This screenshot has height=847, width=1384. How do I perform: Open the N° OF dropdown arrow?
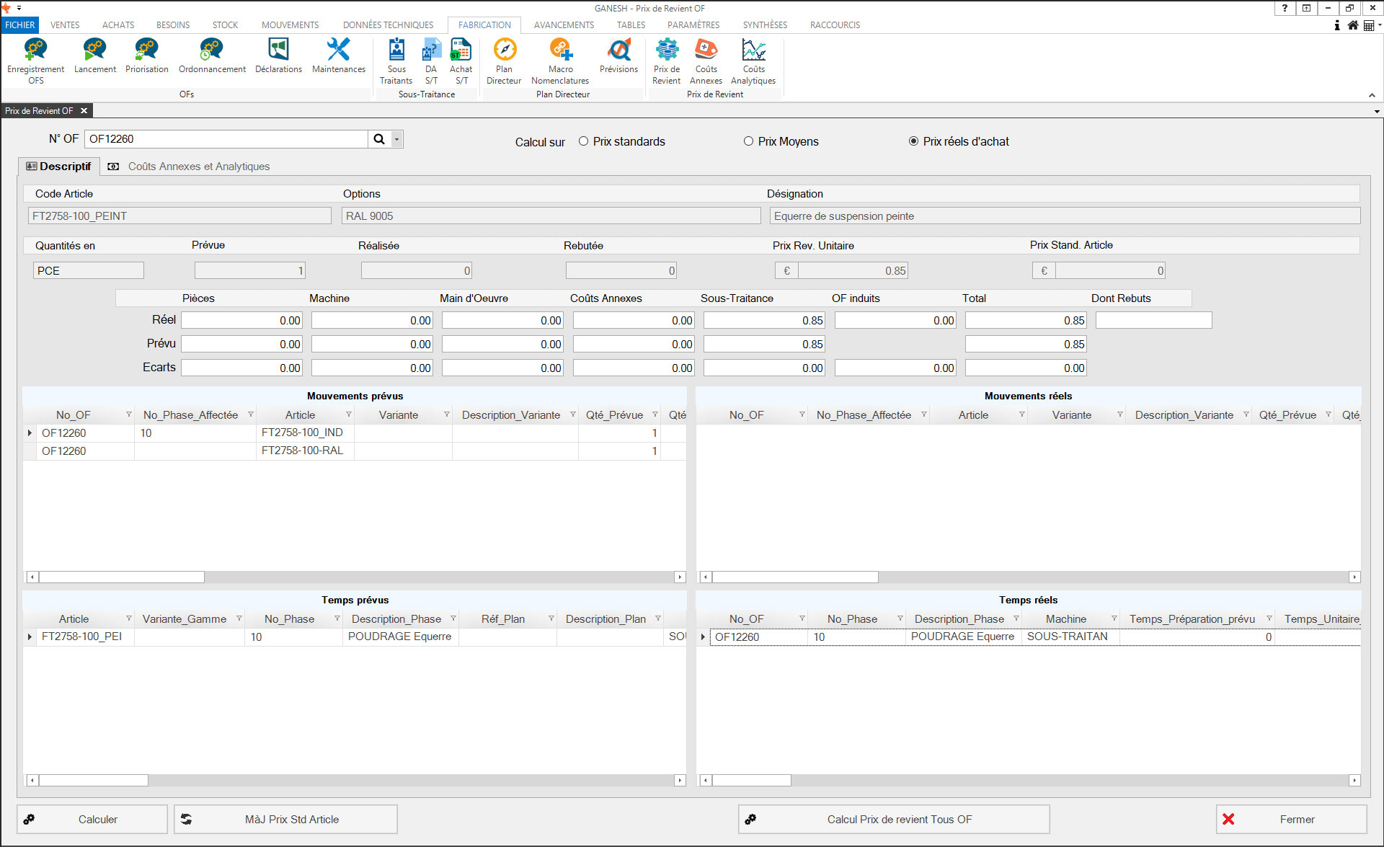397,139
